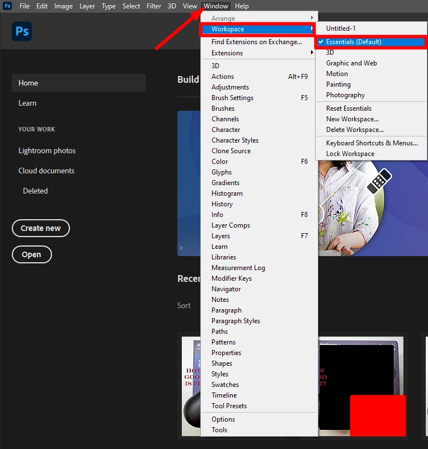Click the Create new button
428x449 pixels.
click(41, 228)
